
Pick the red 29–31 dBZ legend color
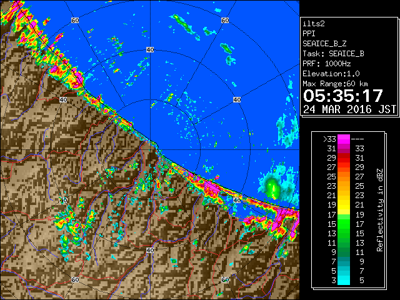(x=344, y=158)
